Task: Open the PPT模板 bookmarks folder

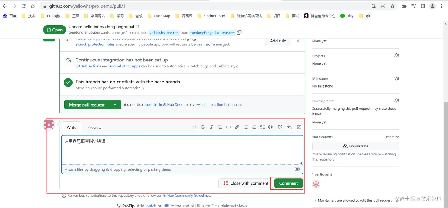Action: (x=50, y=16)
